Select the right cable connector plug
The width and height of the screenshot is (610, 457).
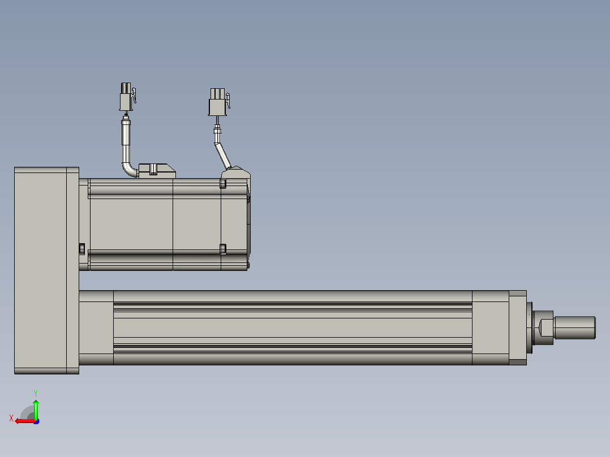click(x=219, y=102)
